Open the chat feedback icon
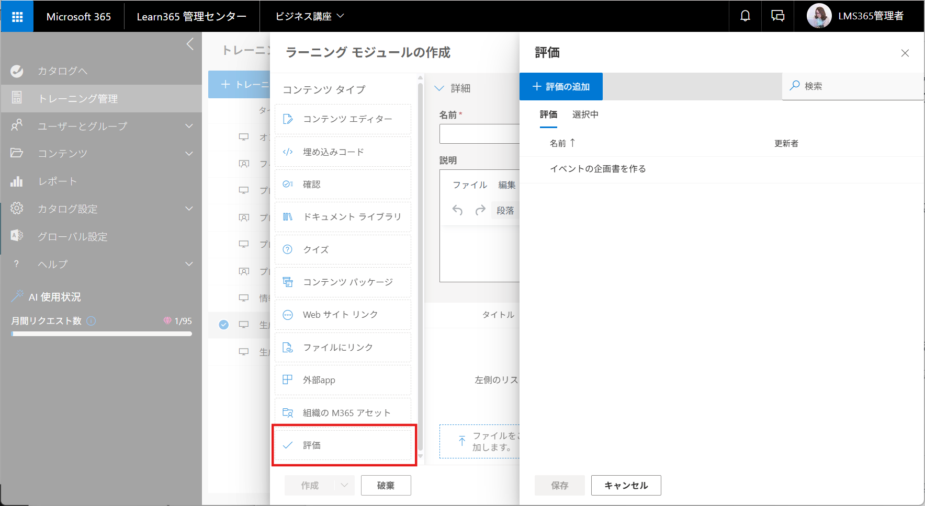Screen dimensions: 925x506 [x=777, y=16]
